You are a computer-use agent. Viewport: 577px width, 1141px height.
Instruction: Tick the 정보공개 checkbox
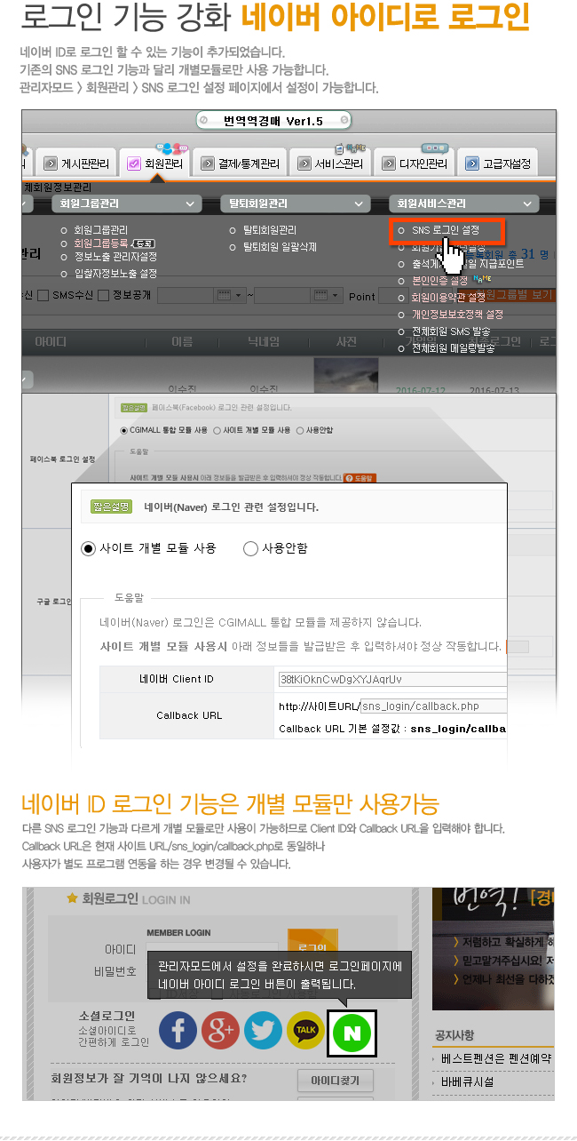click(104, 295)
